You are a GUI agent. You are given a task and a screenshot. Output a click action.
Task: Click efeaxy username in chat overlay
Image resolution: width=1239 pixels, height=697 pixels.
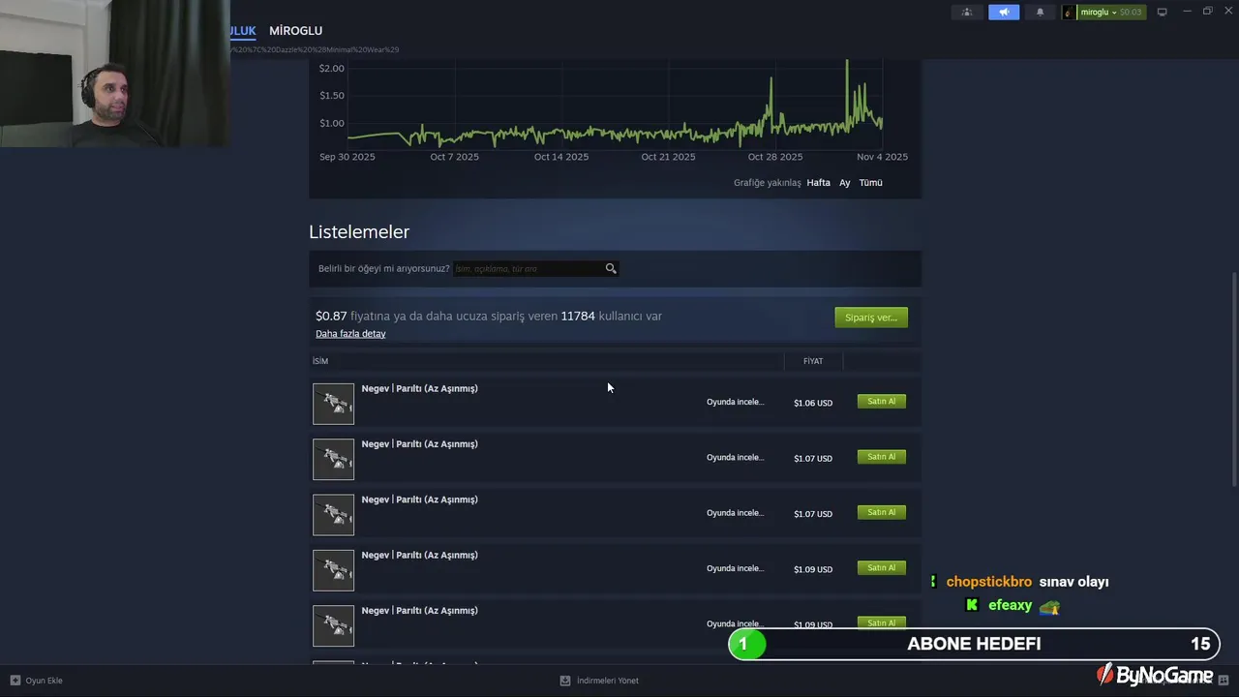click(x=1010, y=605)
